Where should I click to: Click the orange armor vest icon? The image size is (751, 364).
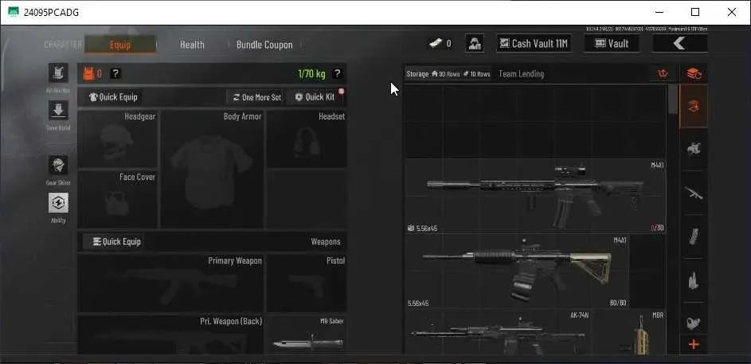click(x=88, y=74)
